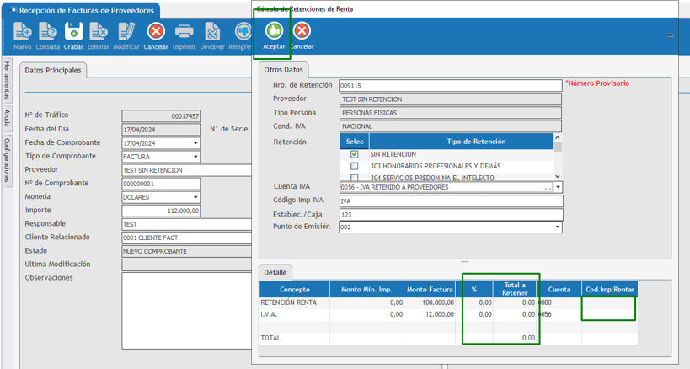Select the Otros Datos tab
This screenshot has width=690, height=369.
283,69
